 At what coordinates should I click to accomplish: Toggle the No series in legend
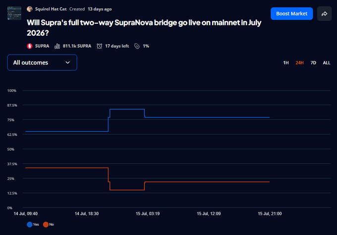tap(49, 225)
